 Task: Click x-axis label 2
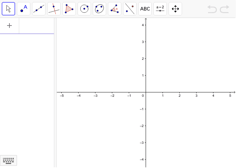(x=180, y=96)
